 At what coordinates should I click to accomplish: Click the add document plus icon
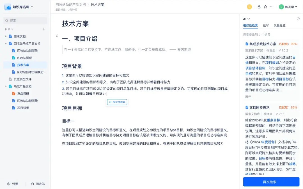(44, 29)
